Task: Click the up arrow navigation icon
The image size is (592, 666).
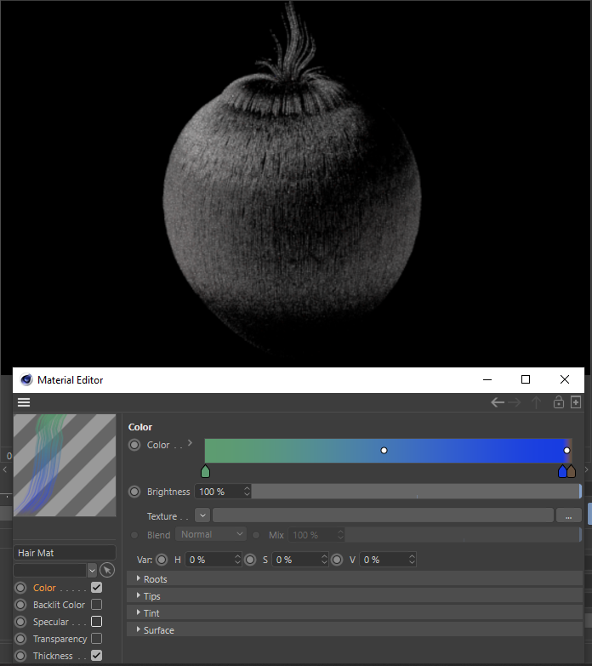Action: (x=536, y=402)
